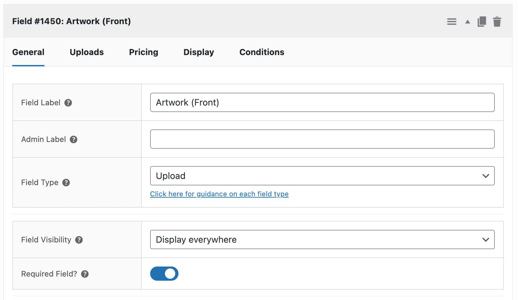Image resolution: width=518 pixels, height=300 pixels.
Task: Click the trash icon to delete field
Action: coord(497,21)
